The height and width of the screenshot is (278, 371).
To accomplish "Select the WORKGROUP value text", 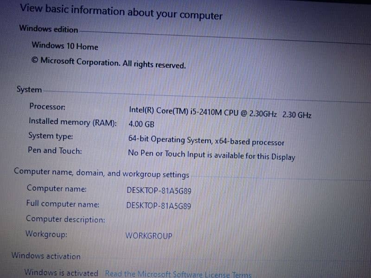I will coord(148,235).
